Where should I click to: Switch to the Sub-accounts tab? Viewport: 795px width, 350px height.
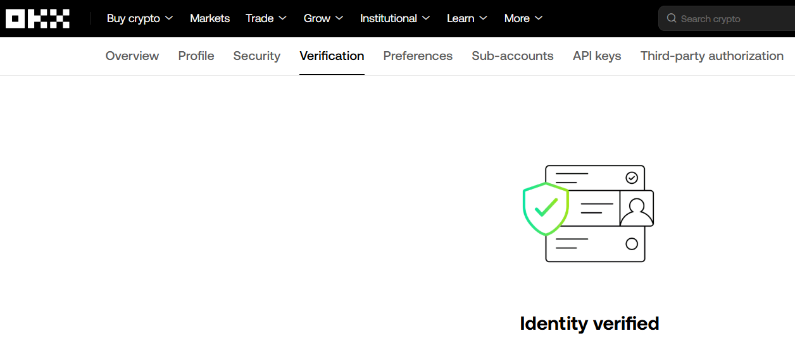[513, 56]
